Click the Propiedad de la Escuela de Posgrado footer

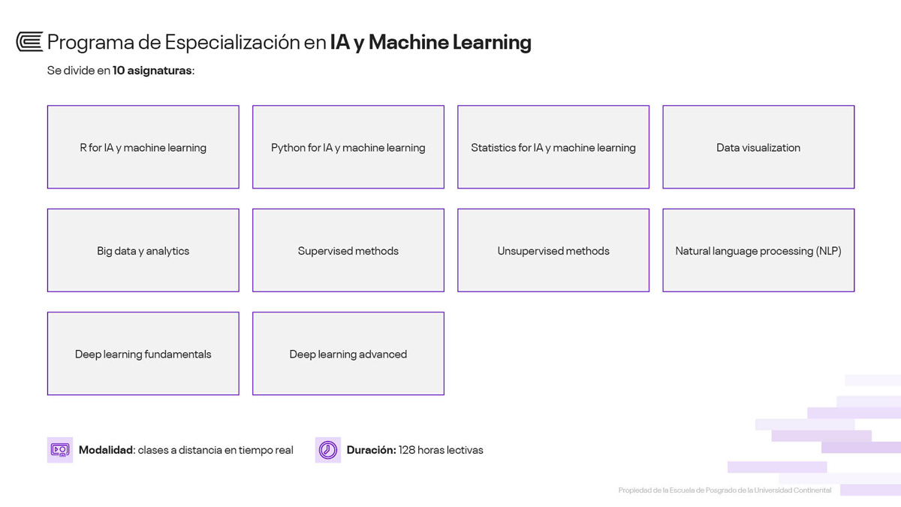(725, 490)
